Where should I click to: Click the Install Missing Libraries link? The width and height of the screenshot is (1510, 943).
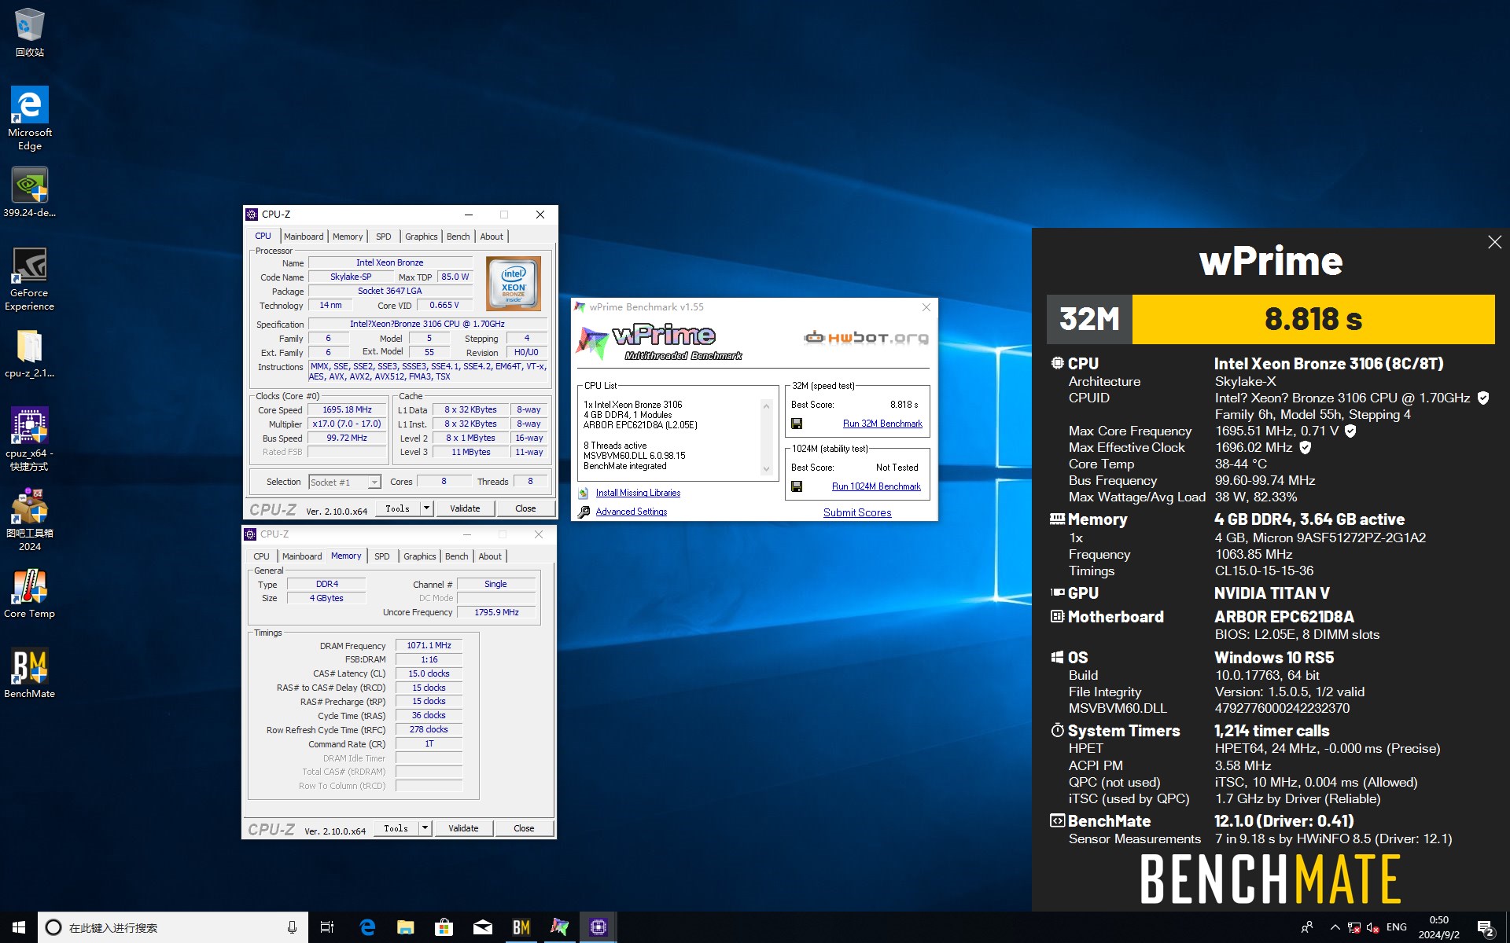(x=638, y=493)
